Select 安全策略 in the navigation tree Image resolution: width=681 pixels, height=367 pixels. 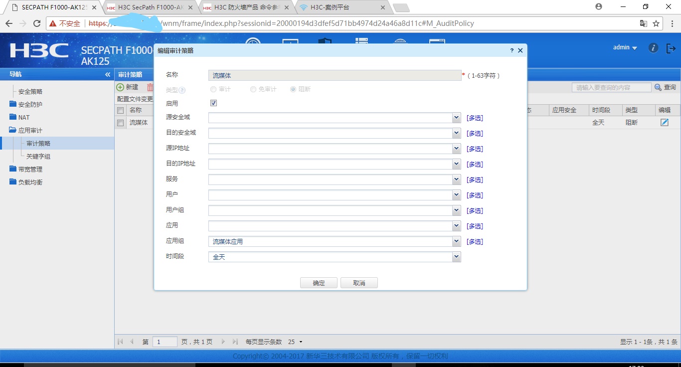click(x=30, y=92)
